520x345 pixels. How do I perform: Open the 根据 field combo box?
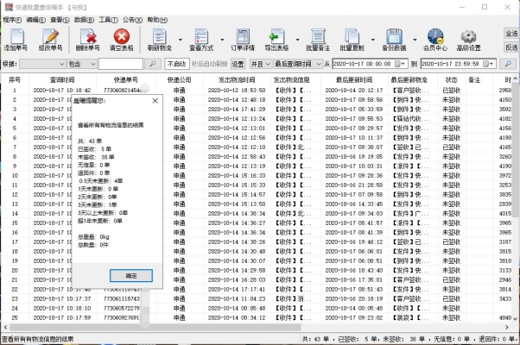click(42, 64)
